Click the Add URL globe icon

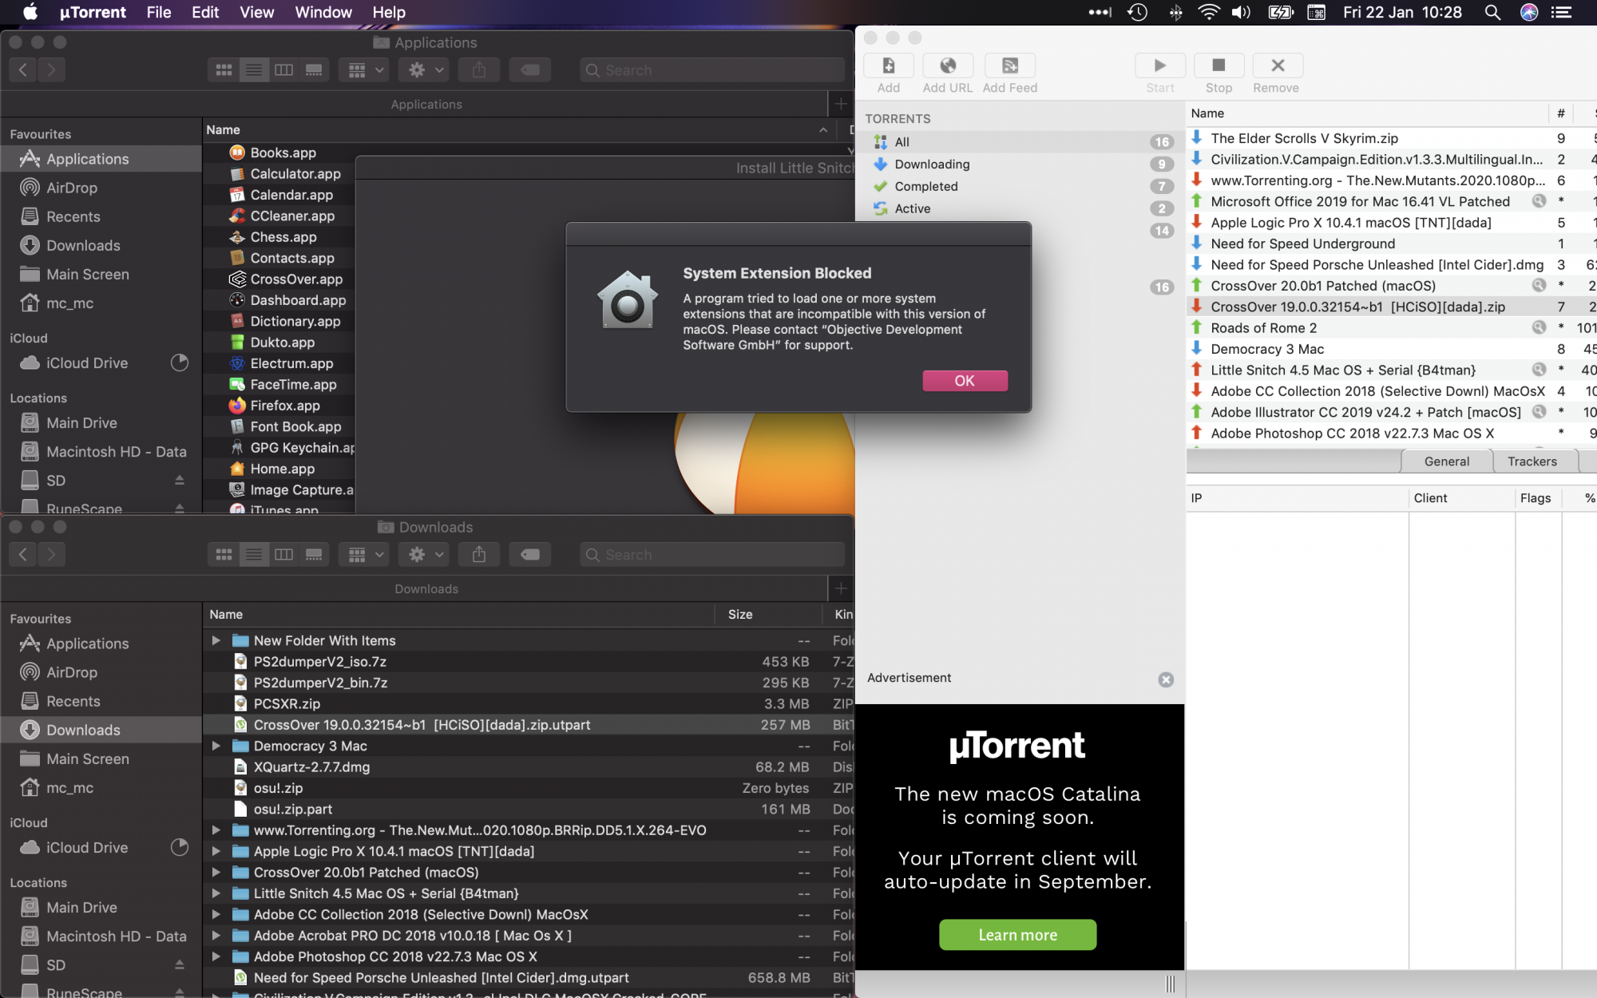tap(947, 65)
